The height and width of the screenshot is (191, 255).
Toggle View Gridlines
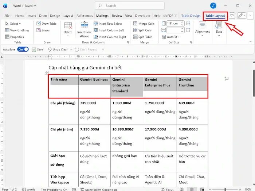point(17,31)
